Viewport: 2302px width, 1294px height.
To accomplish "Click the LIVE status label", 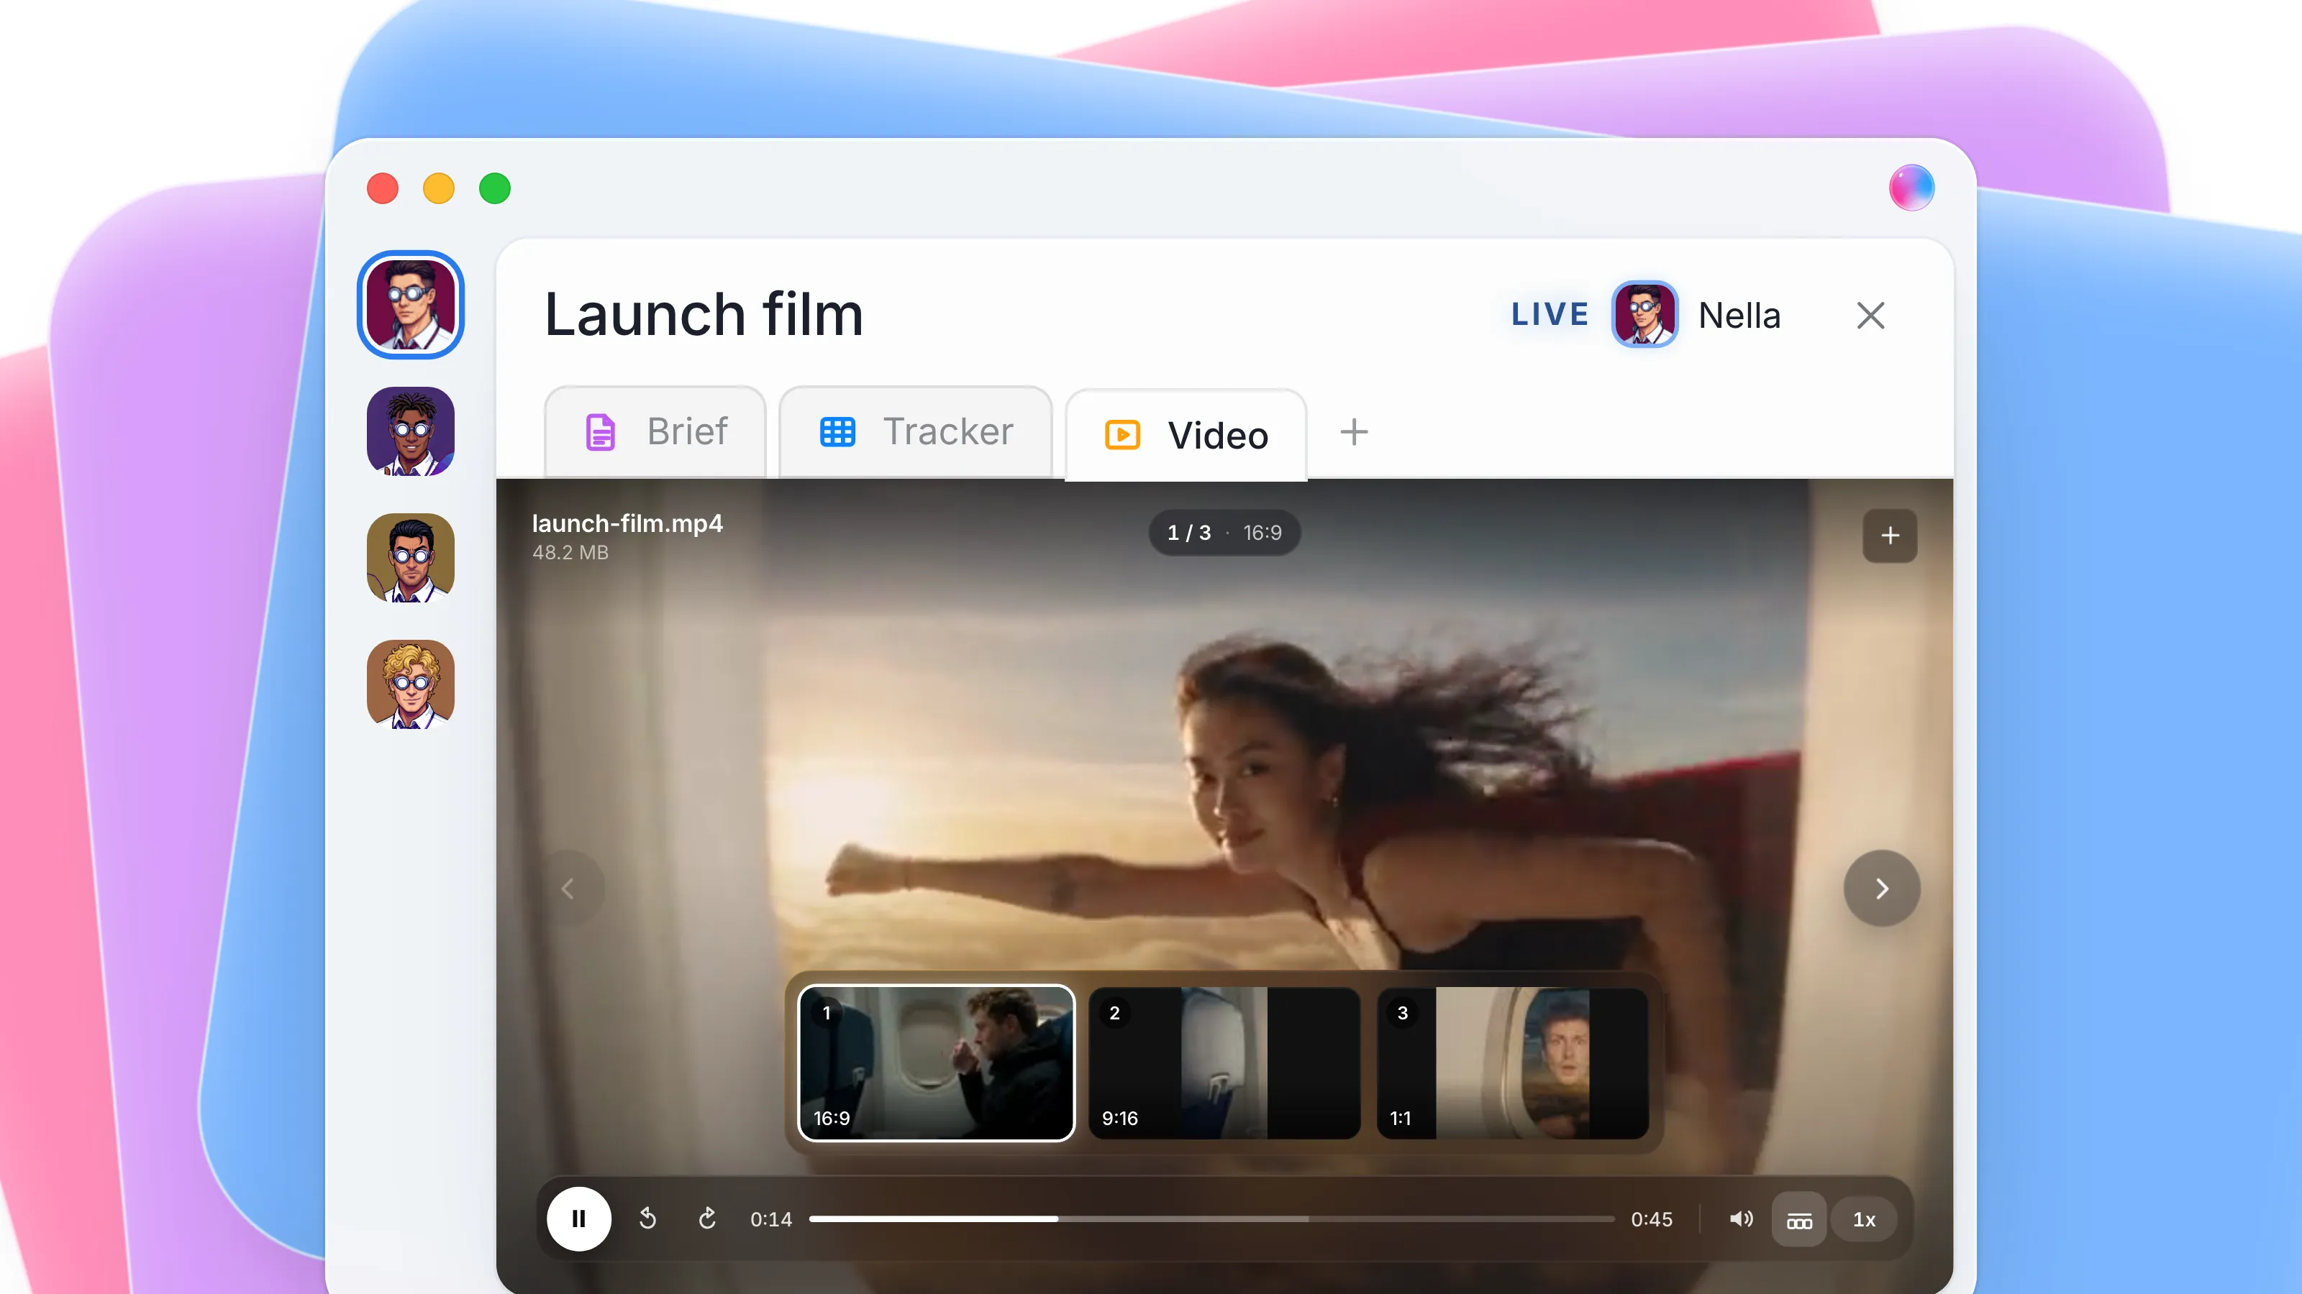I will 1550,314.
